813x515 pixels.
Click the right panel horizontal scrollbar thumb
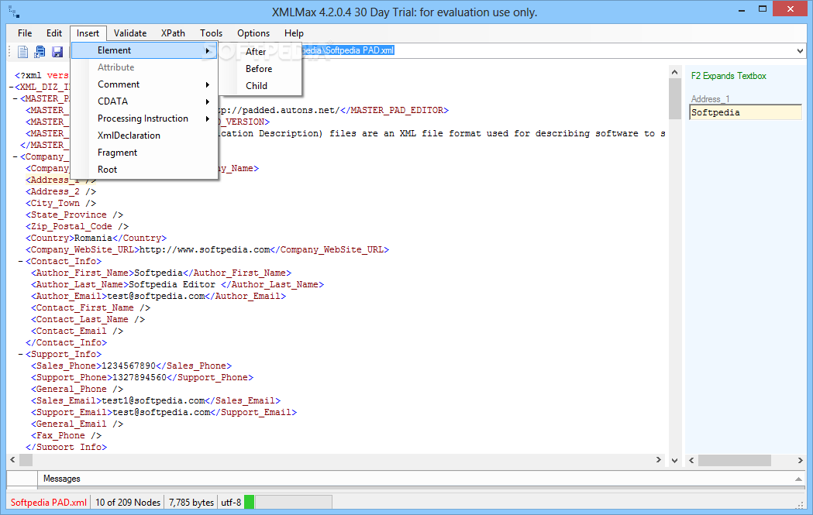pos(734,460)
